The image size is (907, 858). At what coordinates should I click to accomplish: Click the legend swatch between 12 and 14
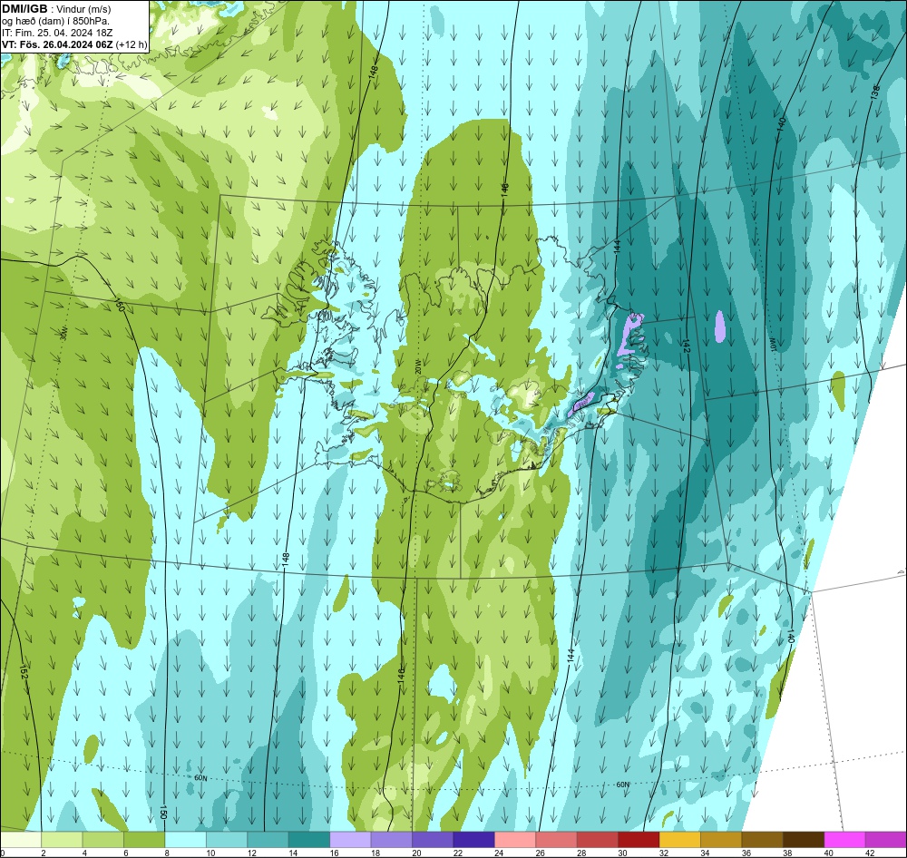[x=268, y=840]
